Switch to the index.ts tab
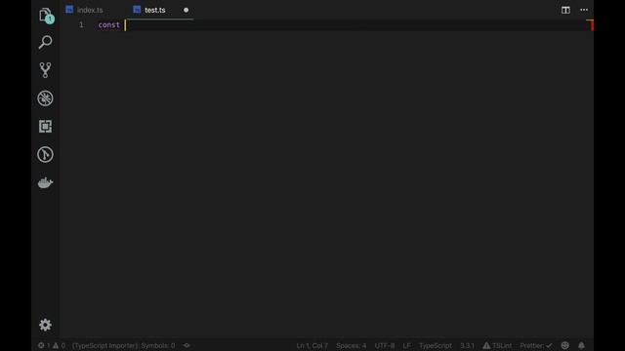Viewport: 625px width, 351px height. pos(90,10)
